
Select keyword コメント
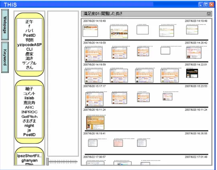coord(29,94)
